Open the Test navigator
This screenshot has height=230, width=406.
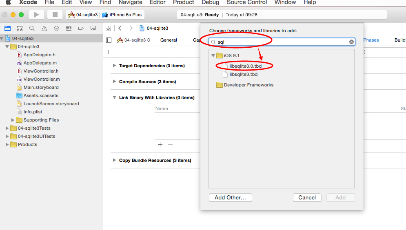[x=56, y=28]
